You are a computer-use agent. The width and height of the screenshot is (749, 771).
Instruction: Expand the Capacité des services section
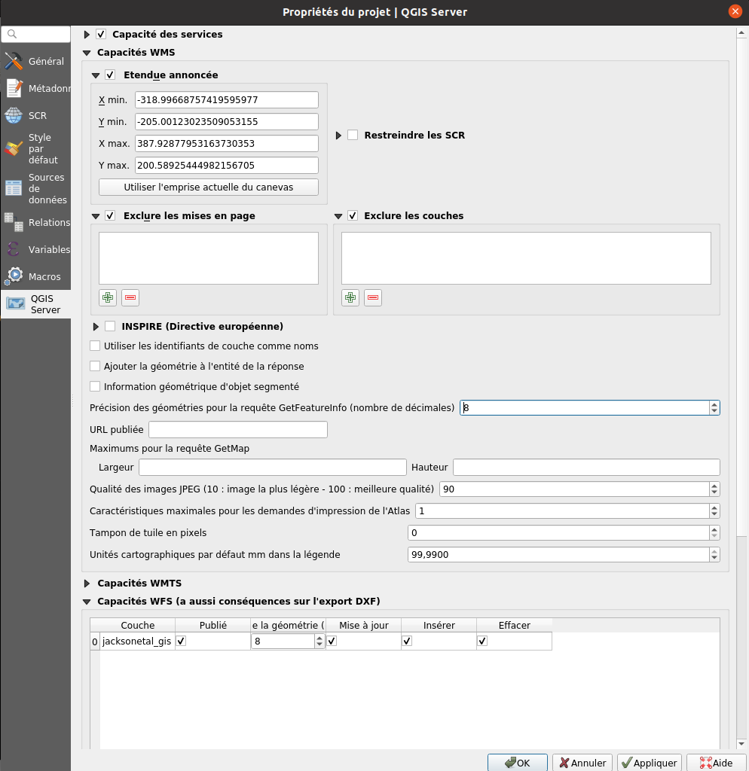tap(86, 34)
